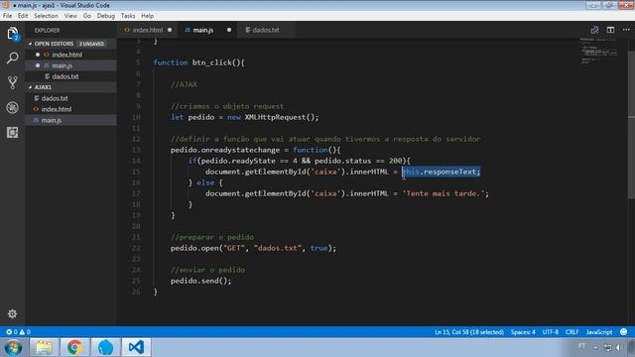Open File Explorer from taskbar
The width and height of the screenshot is (635, 357).
tap(44, 348)
